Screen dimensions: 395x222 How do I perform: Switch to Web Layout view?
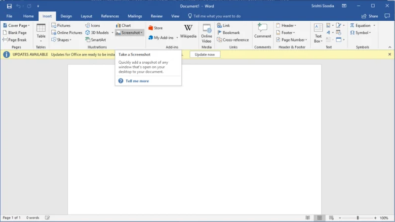coord(331,218)
